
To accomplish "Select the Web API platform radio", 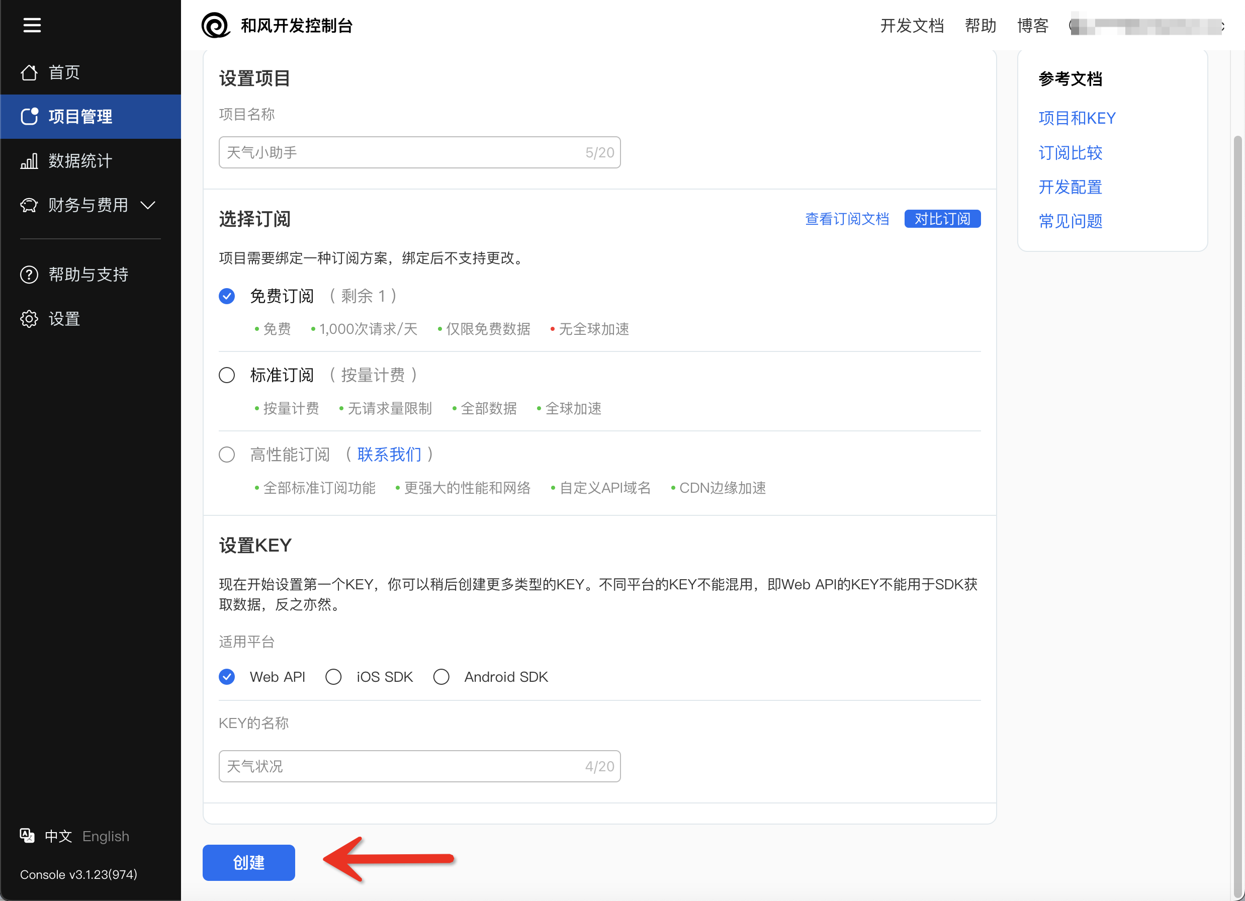I will click(227, 677).
